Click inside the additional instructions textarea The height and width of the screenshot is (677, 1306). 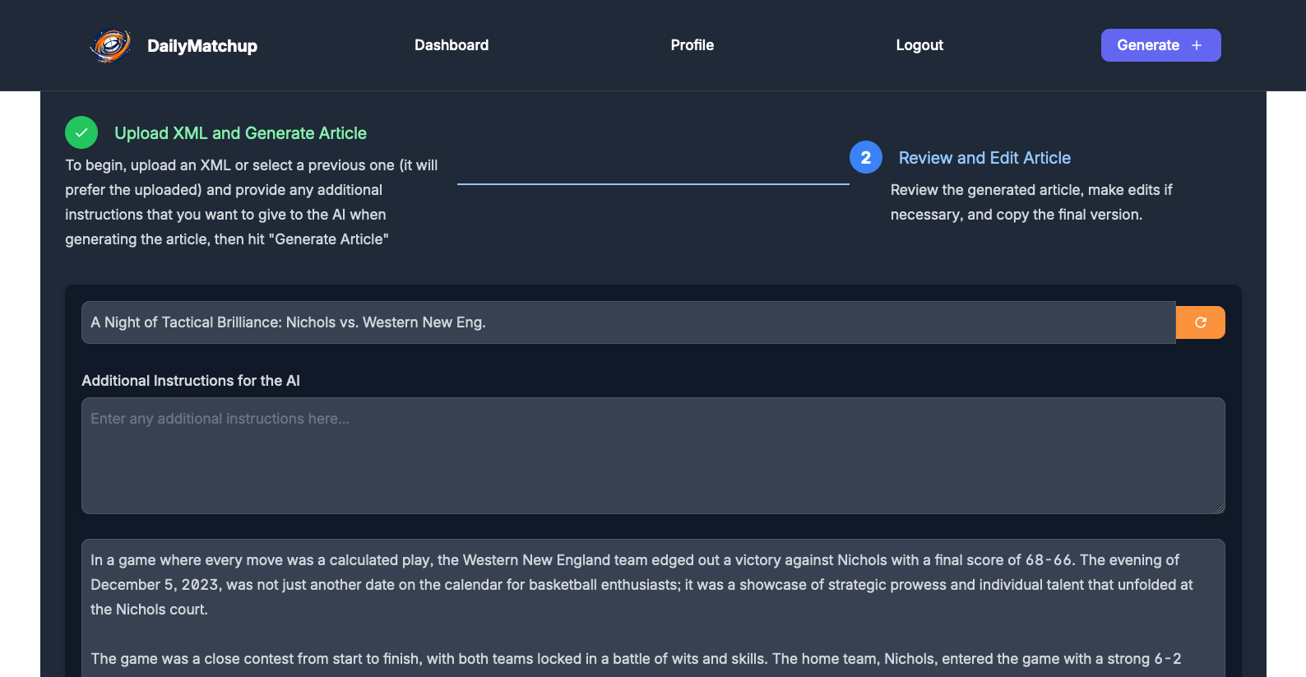pos(652,455)
